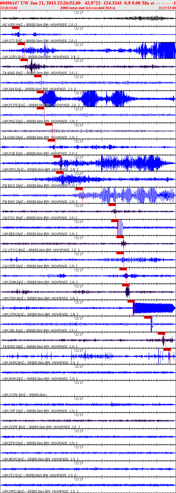Select the red pick marker on UW.JORV trace
The height and width of the screenshot is (493, 176).
pos(21,44)
